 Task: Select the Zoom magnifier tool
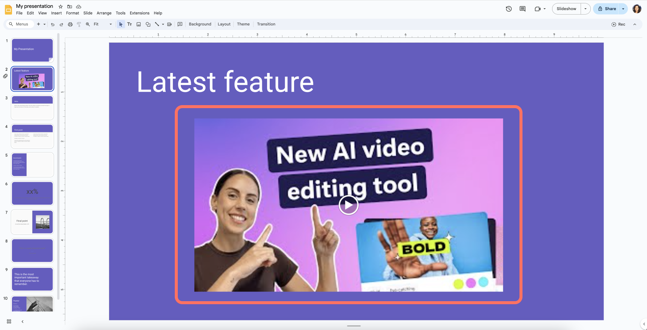[88, 24]
